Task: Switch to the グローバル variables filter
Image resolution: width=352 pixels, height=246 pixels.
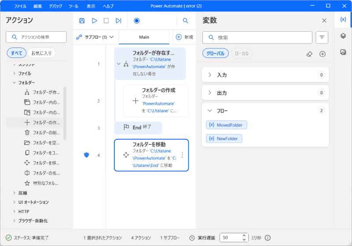Action: point(216,53)
